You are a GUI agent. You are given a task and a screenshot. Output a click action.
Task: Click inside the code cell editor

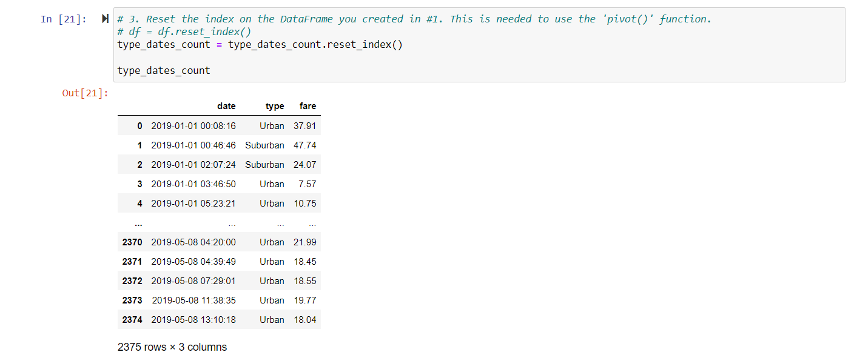pyautogui.click(x=479, y=45)
